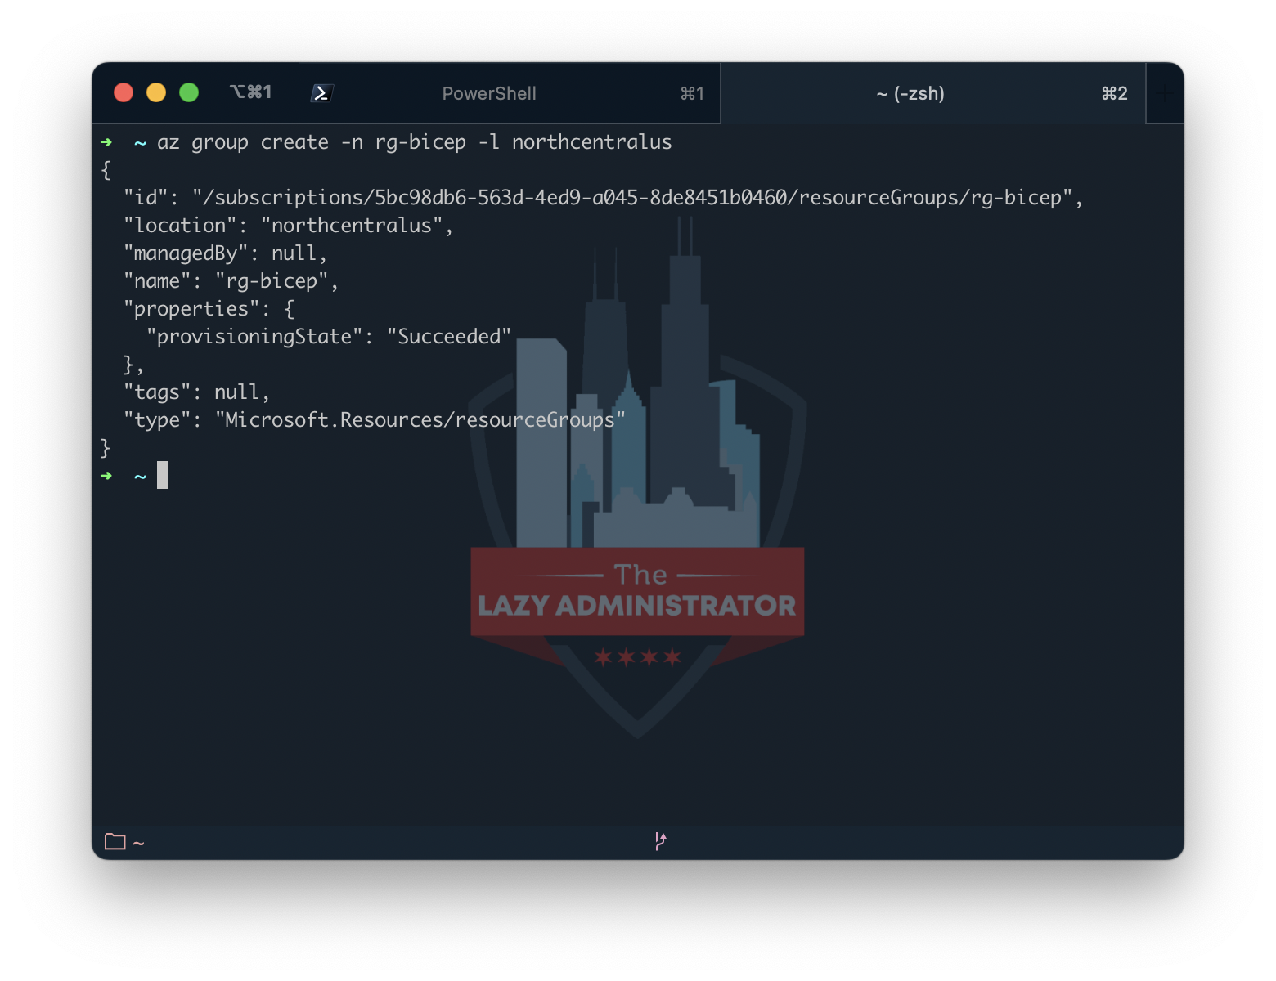
Task: Maximize the window with green button
Action: [x=189, y=92]
